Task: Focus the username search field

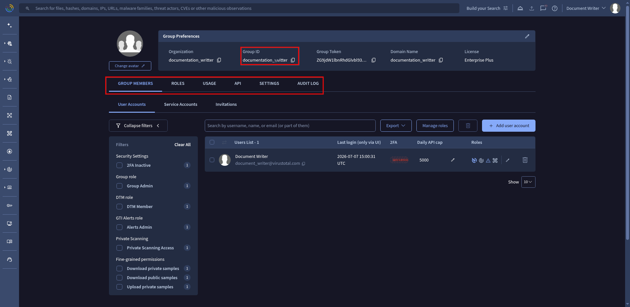Action: [290, 126]
